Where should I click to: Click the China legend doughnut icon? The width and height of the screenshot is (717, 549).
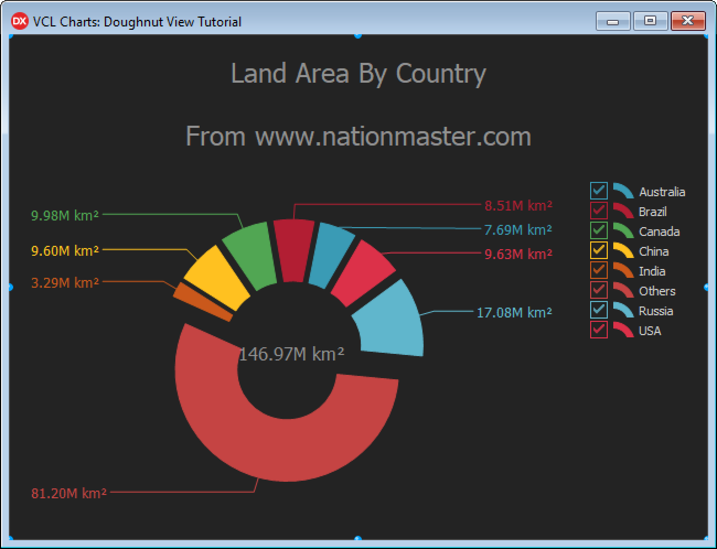click(x=623, y=250)
